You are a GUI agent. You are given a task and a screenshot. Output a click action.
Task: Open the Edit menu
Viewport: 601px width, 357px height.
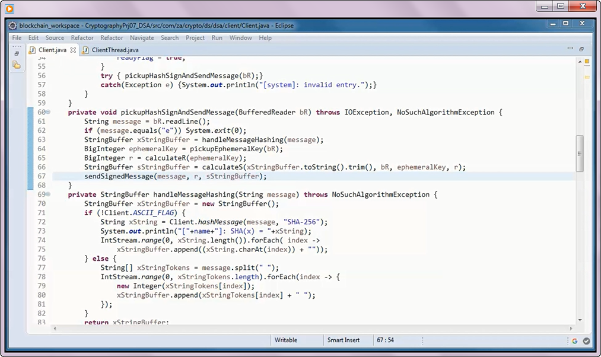33,37
